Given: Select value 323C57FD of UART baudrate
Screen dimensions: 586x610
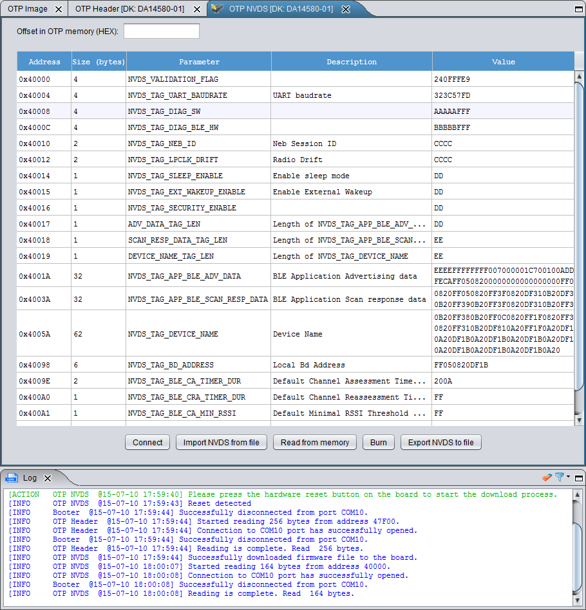Looking at the screenshot, I should point(503,95).
